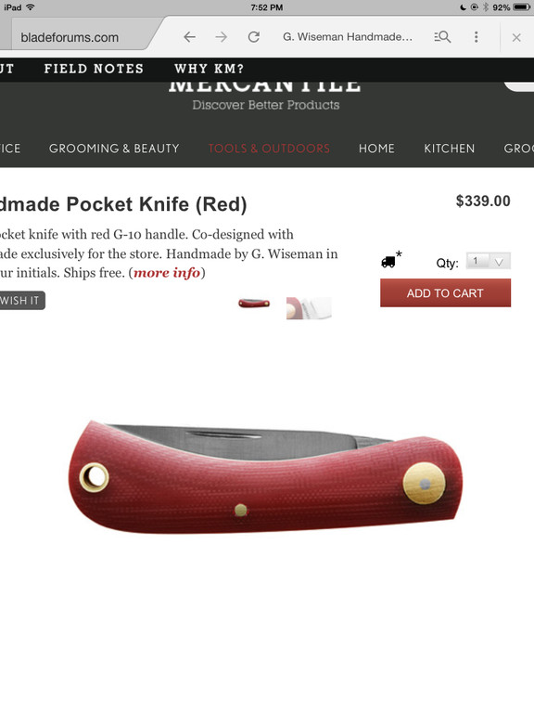Go back using browser back arrow
The height and width of the screenshot is (713, 534).
tap(190, 37)
